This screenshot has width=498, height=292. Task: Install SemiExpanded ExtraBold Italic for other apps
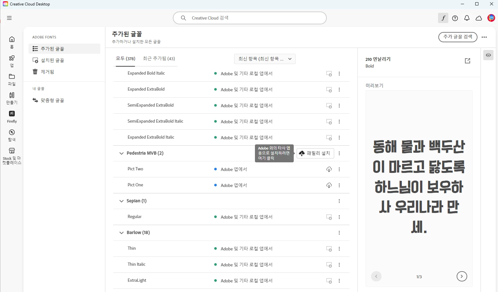point(329,122)
